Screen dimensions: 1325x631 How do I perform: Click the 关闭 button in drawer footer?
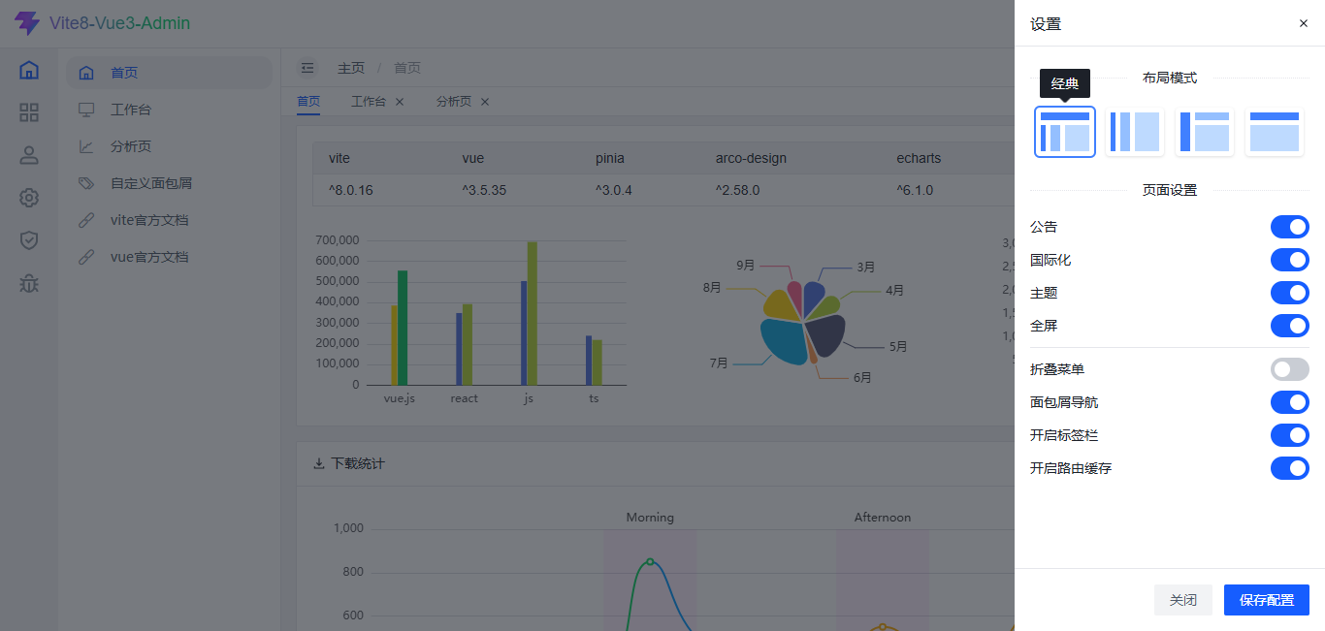pos(1183,600)
